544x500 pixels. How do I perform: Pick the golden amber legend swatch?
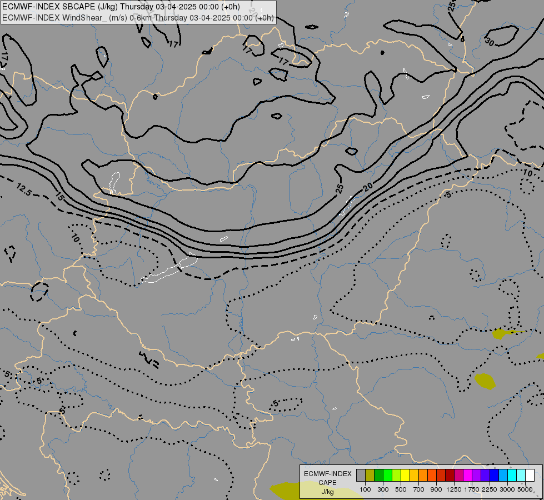coord(414,476)
